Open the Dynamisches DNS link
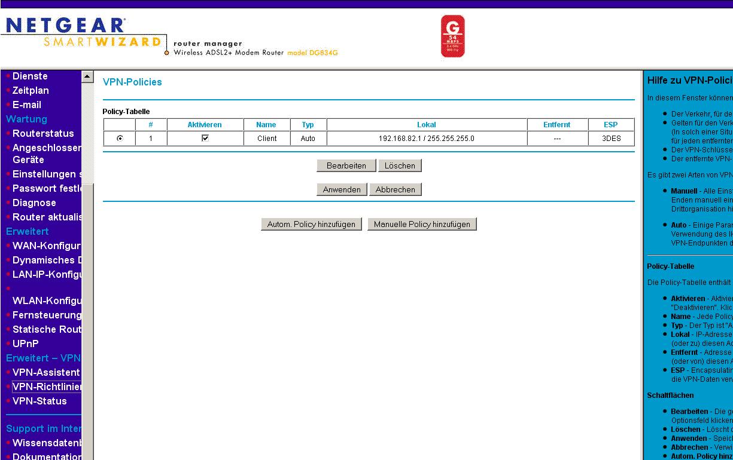This screenshot has width=733, height=460. tap(47, 260)
